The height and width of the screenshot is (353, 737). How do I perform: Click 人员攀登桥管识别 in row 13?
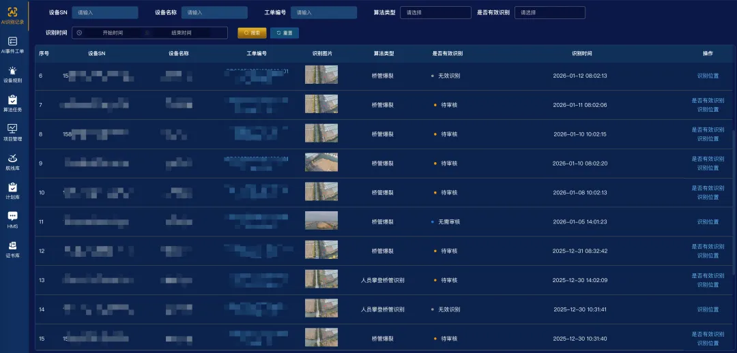click(x=383, y=280)
